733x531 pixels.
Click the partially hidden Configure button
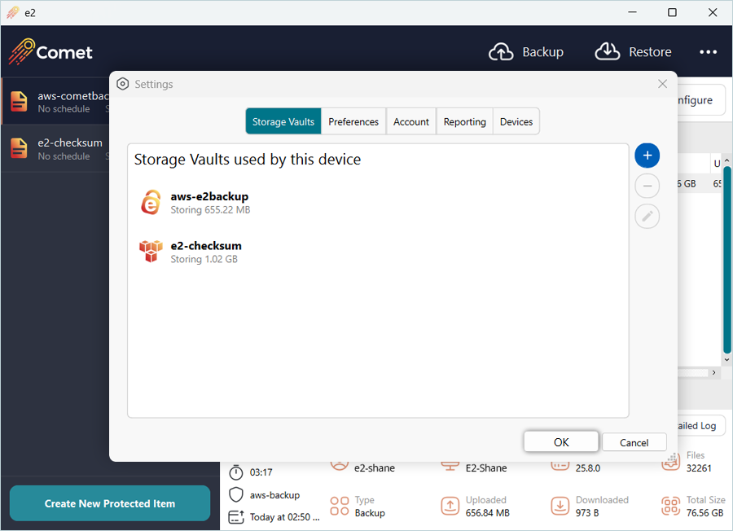pyautogui.click(x=700, y=100)
